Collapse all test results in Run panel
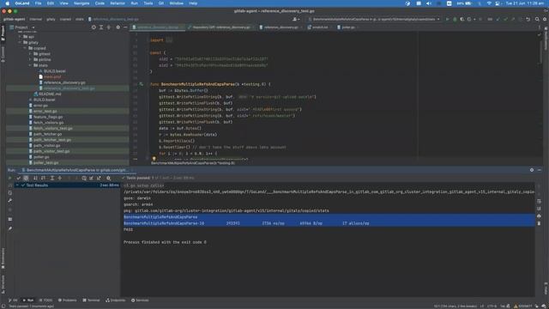 click(60, 178)
